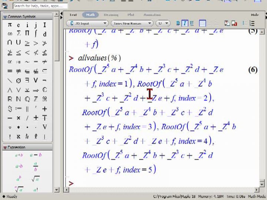267x200 pixels.
Task: Toggle Italic formatting
Action: click(x=185, y=23)
